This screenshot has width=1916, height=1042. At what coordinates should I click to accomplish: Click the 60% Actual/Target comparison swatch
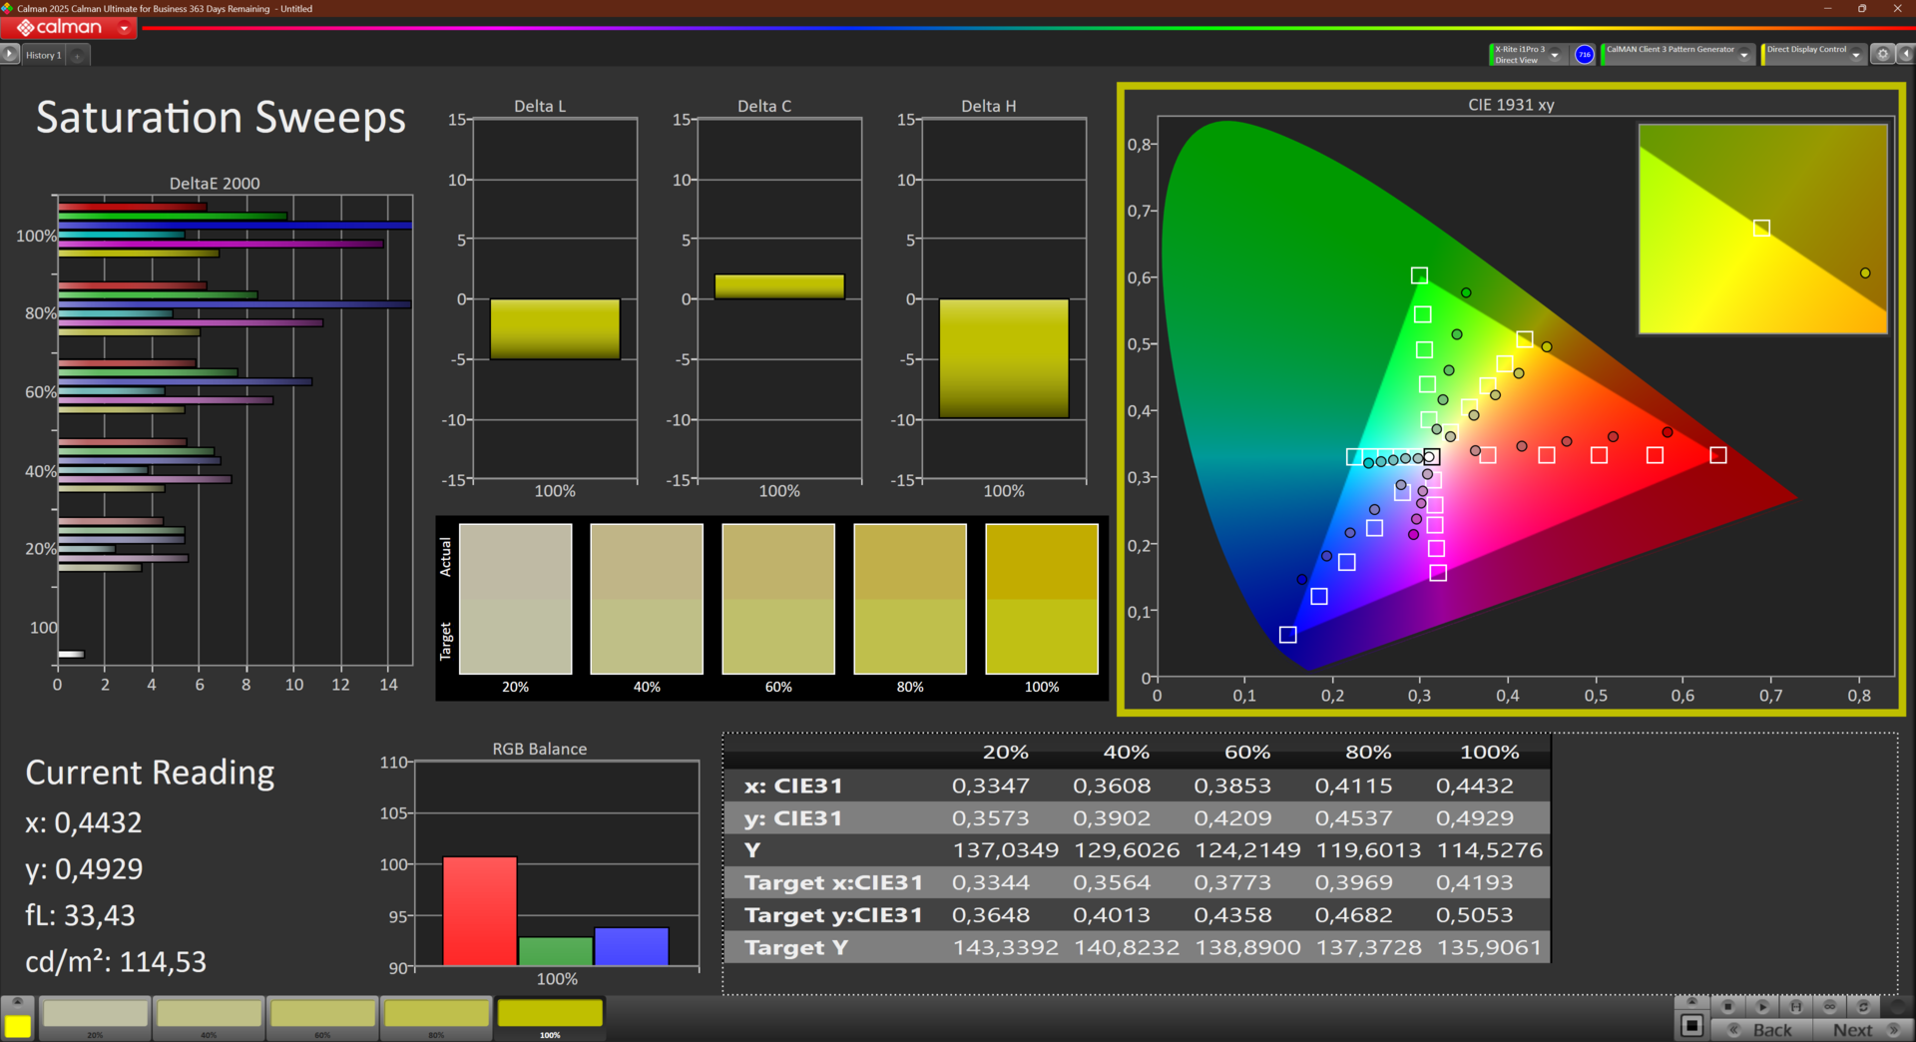pyautogui.click(x=778, y=599)
